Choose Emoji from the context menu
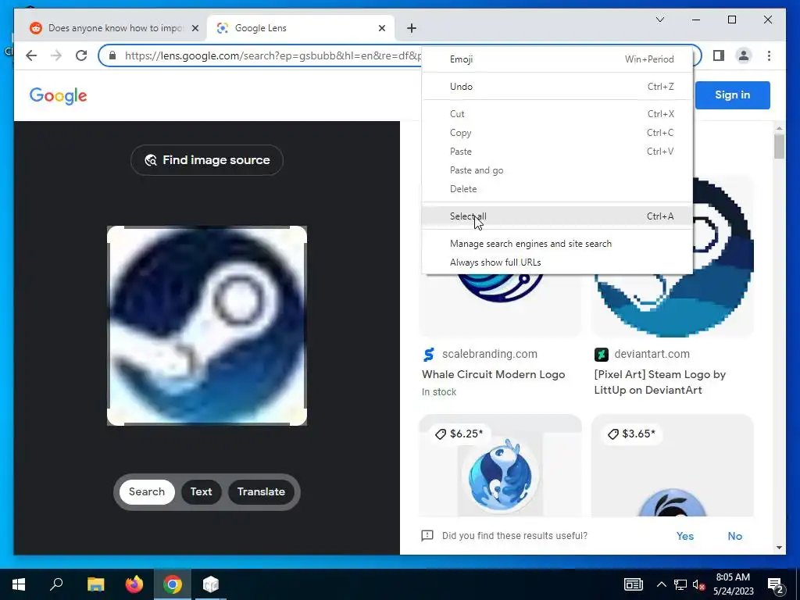The width and height of the screenshot is (800, 600). (557, 59)
